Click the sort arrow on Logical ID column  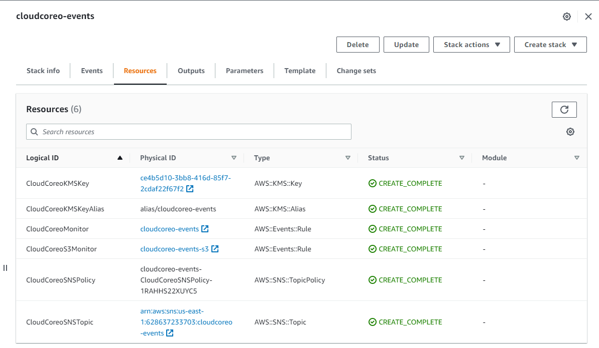tap(119, 157)
